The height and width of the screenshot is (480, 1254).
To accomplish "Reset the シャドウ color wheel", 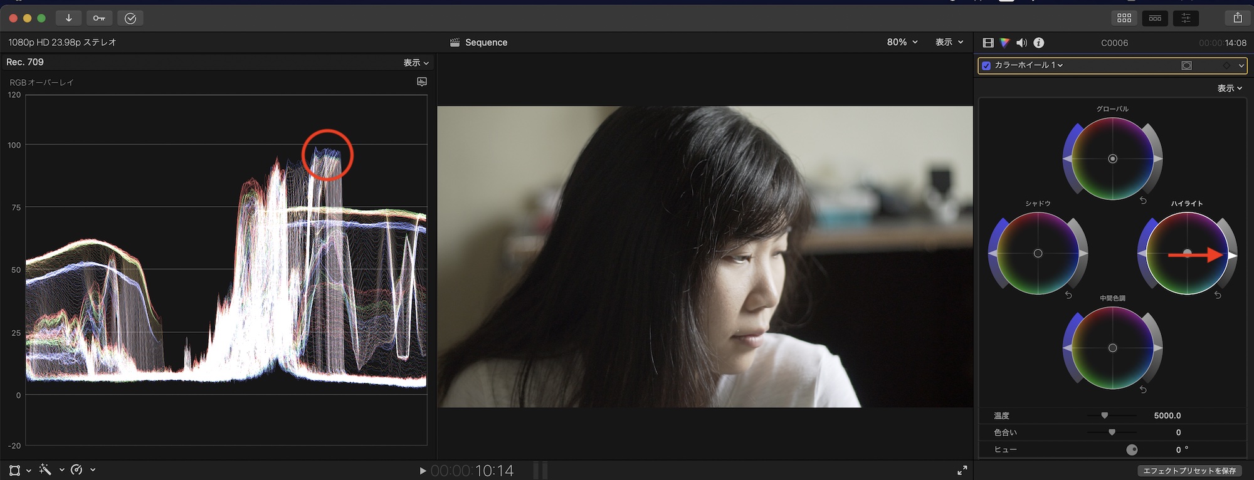I will [x=1068, y=295].
